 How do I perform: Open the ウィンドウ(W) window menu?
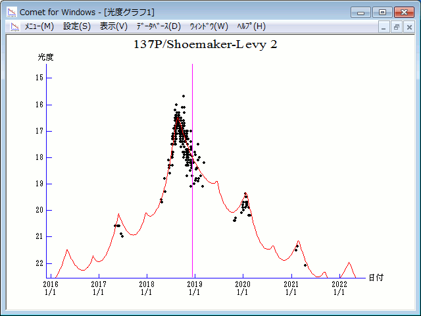click(209, 26)
